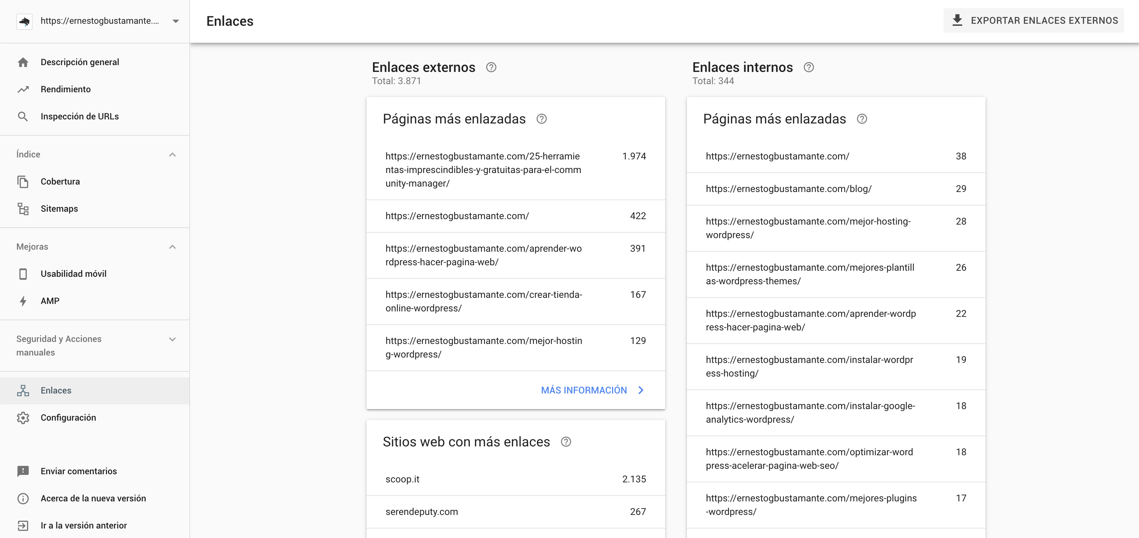Click the feedback icon for Enviar comentarios
The image size is (1139, 538).
click(23, 471)
